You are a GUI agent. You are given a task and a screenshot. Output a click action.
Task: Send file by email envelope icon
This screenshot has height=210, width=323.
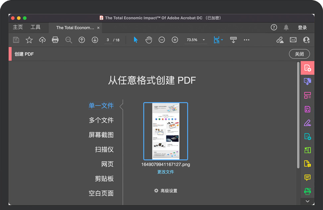293,40
